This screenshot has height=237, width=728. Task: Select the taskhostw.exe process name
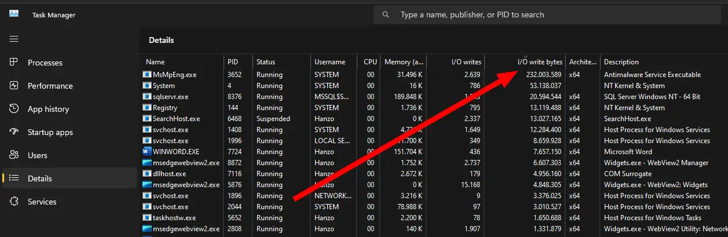coord(174,218)
